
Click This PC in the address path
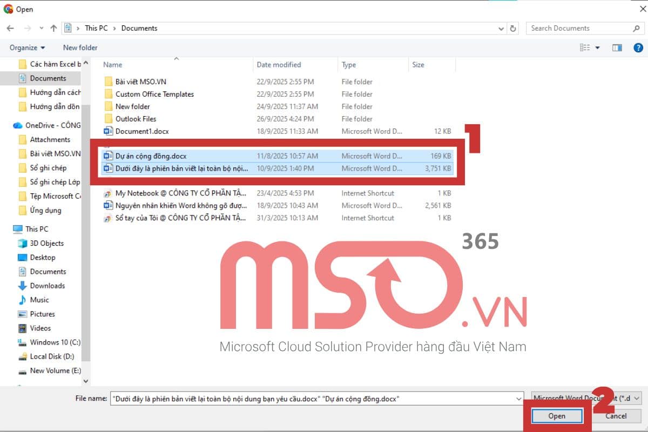click(96, 28)
